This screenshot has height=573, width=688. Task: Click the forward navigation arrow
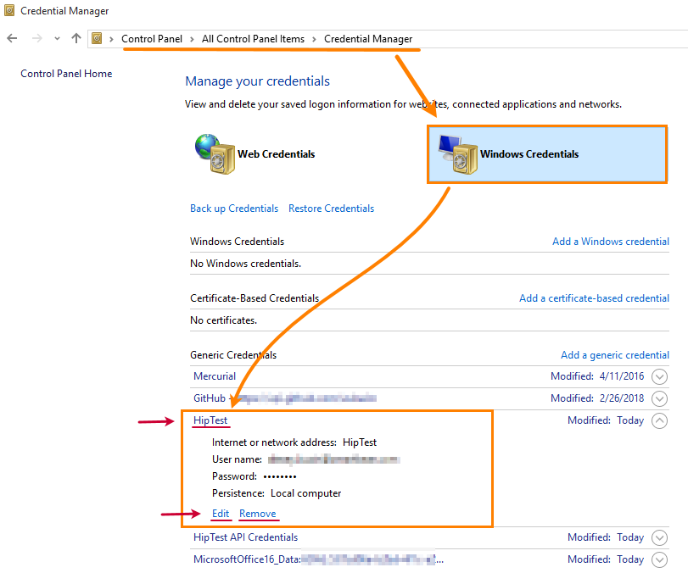[35, 38]
